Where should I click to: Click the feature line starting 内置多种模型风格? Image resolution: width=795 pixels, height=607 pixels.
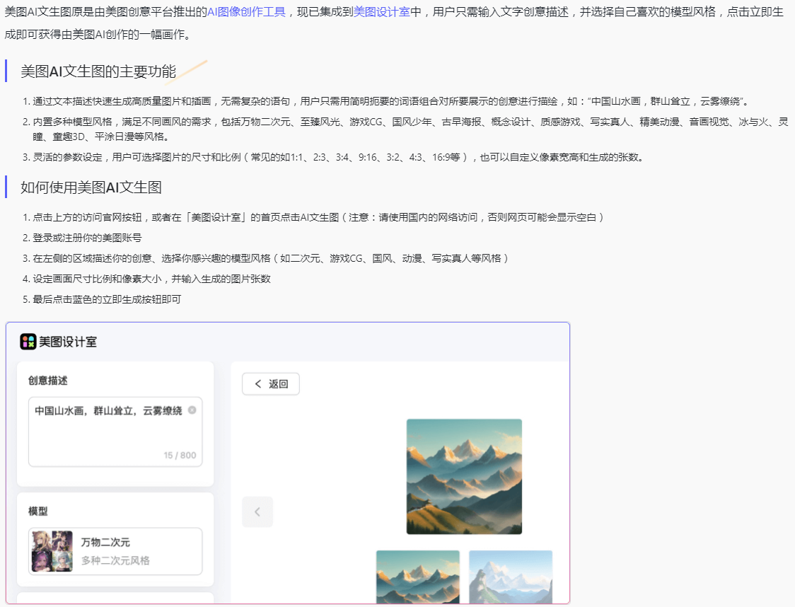coord(411,129)
